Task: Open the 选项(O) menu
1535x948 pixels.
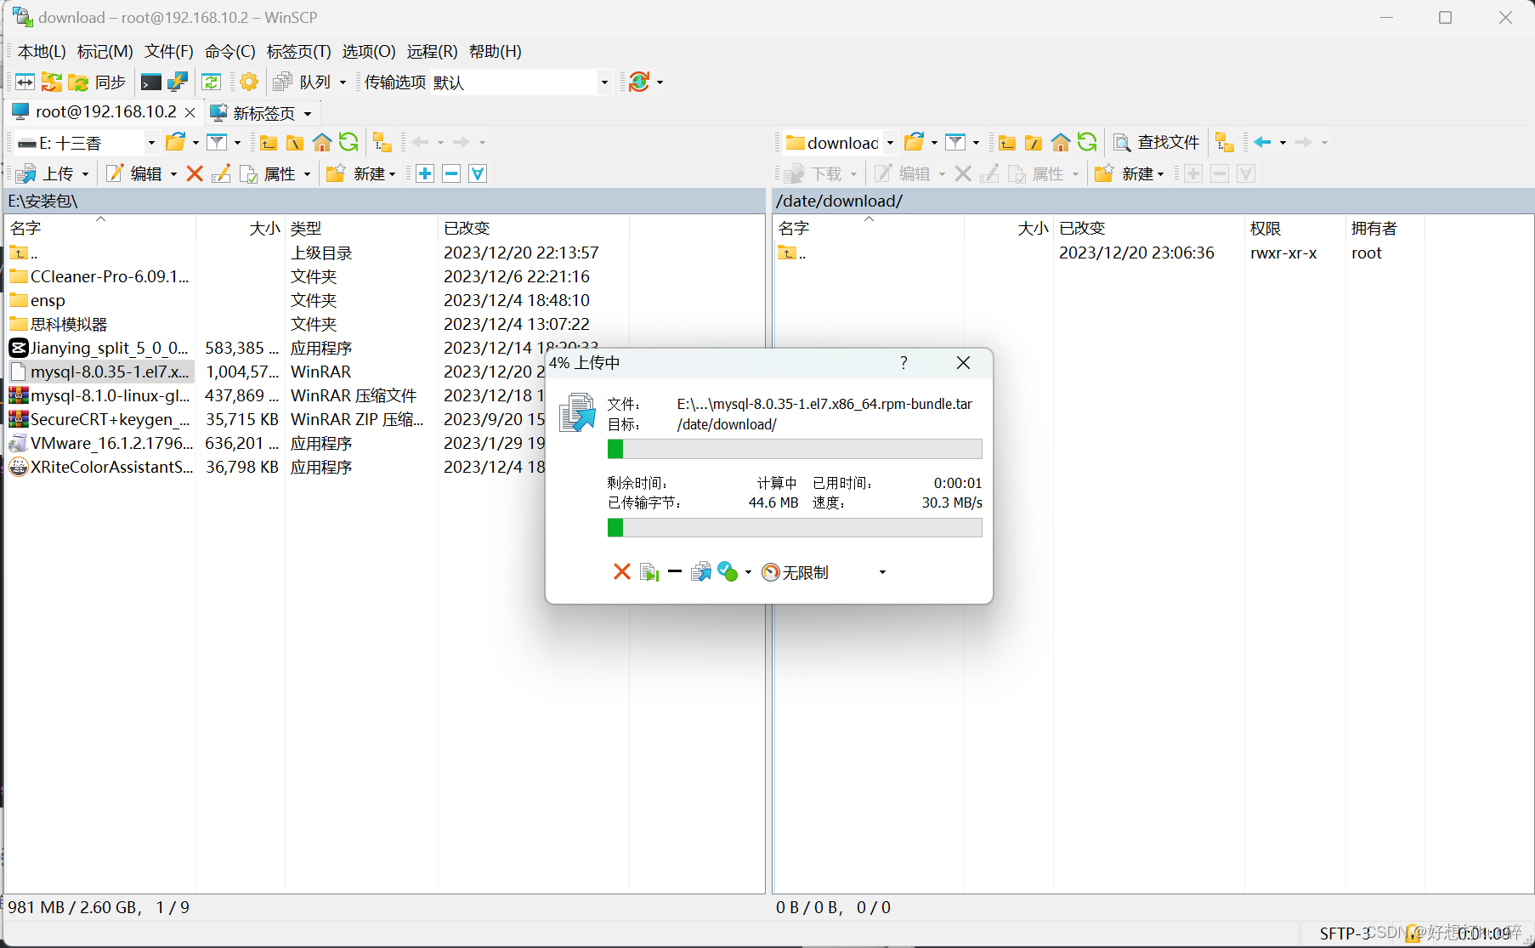Action: tap(369, 51)
